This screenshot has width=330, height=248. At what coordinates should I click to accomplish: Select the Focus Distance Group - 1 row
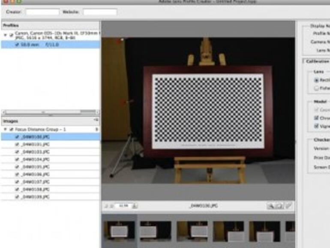point(50,129)
